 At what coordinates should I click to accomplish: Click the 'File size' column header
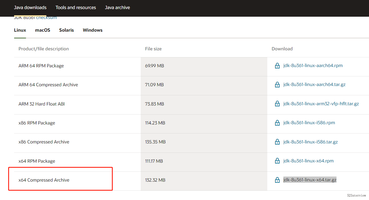pyautogui.click(x=153, y=49)
